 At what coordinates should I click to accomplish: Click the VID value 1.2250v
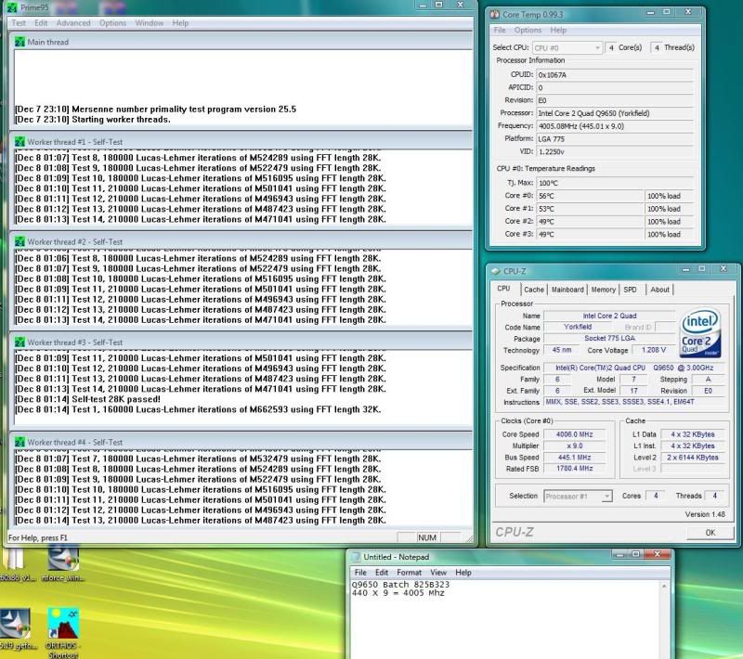[615, 151]
